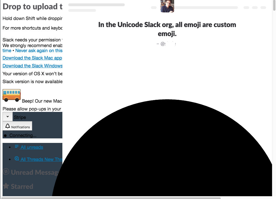Screen dimensions: 276x199
Task: Click the Stripe team name
Action: (20, 117)
